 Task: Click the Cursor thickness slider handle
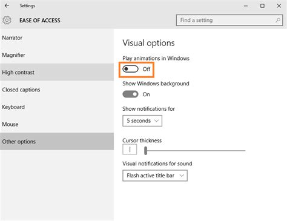point(145,151)
